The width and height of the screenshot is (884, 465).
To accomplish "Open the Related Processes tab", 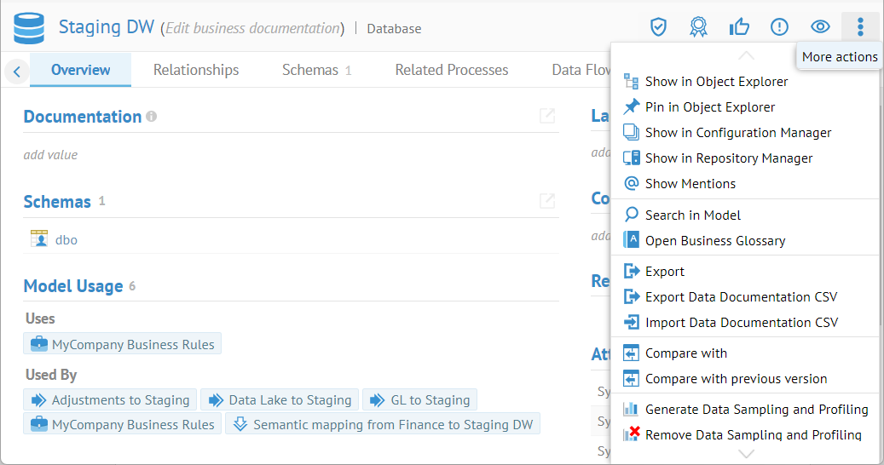I will (x=452, y=70).
